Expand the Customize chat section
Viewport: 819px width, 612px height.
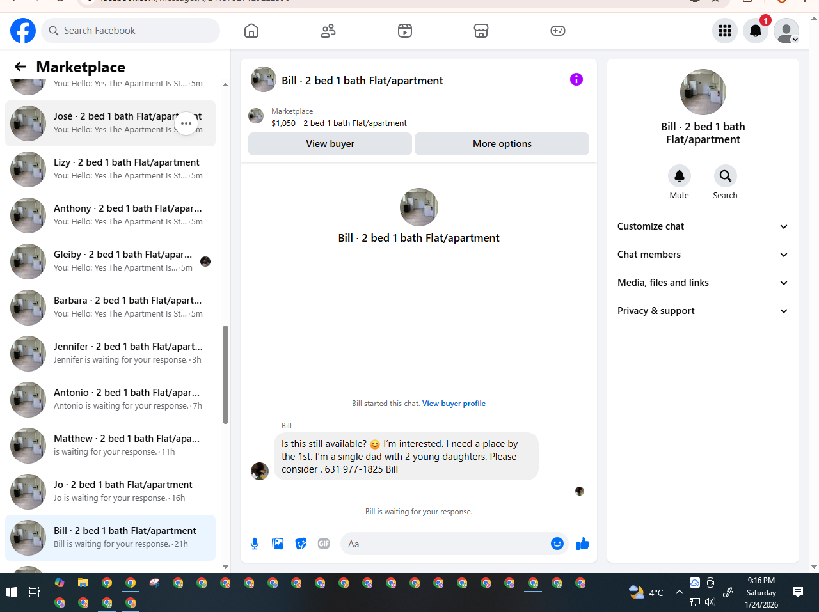[x=703, y=226]
